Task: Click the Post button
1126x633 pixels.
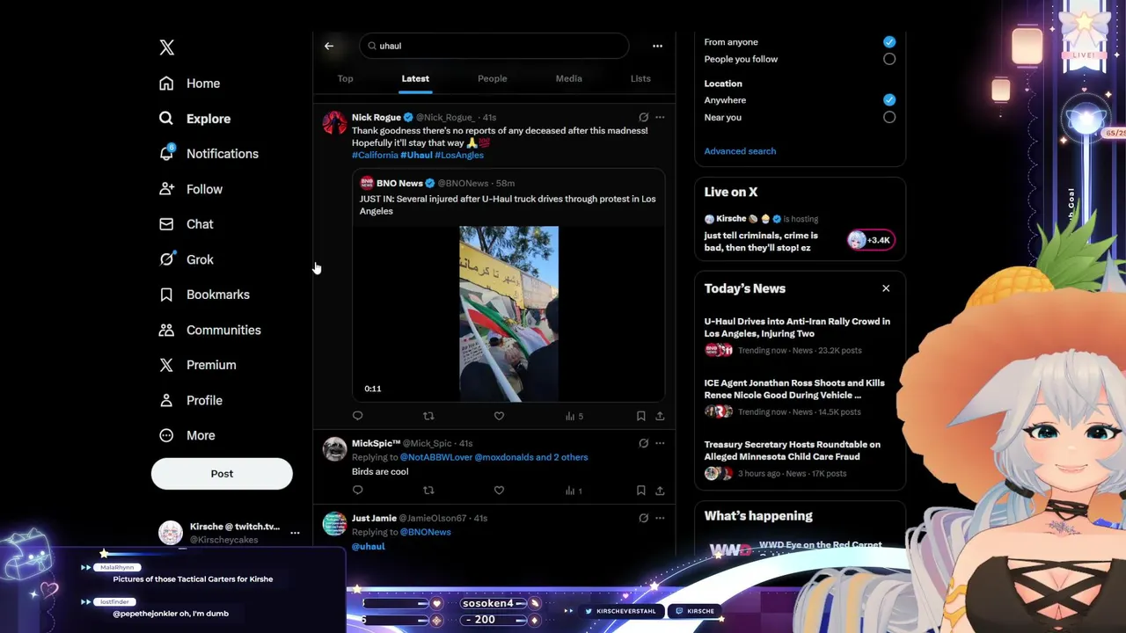Action: coord(222,474)
